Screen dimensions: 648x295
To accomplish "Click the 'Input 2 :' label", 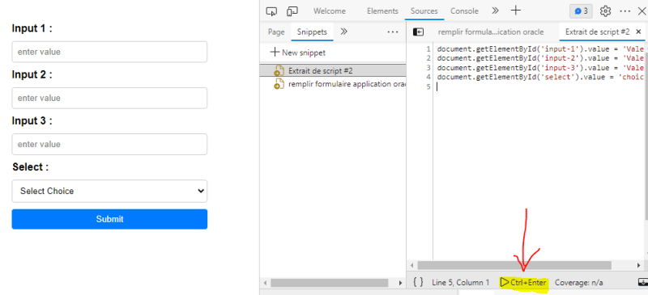I will (x=32, y=74).
